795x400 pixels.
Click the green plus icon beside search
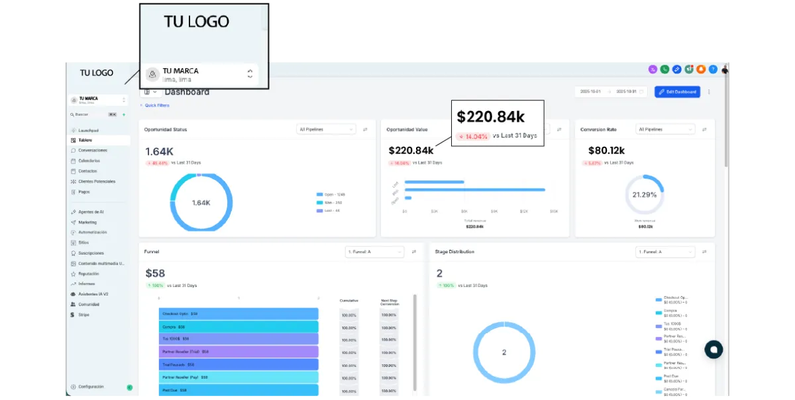(124, 114)
